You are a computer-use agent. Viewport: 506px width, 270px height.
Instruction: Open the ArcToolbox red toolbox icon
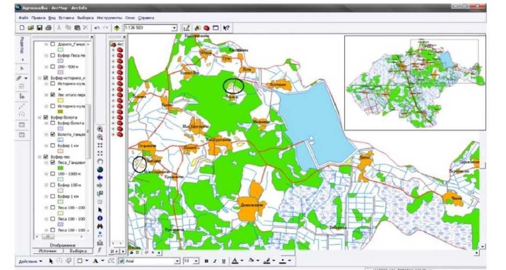207,28
